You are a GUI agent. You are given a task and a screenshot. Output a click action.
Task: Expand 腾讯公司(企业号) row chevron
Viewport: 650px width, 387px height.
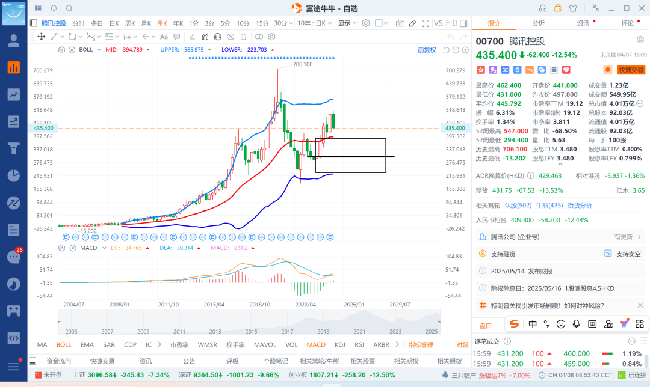(x=640, y=237)
